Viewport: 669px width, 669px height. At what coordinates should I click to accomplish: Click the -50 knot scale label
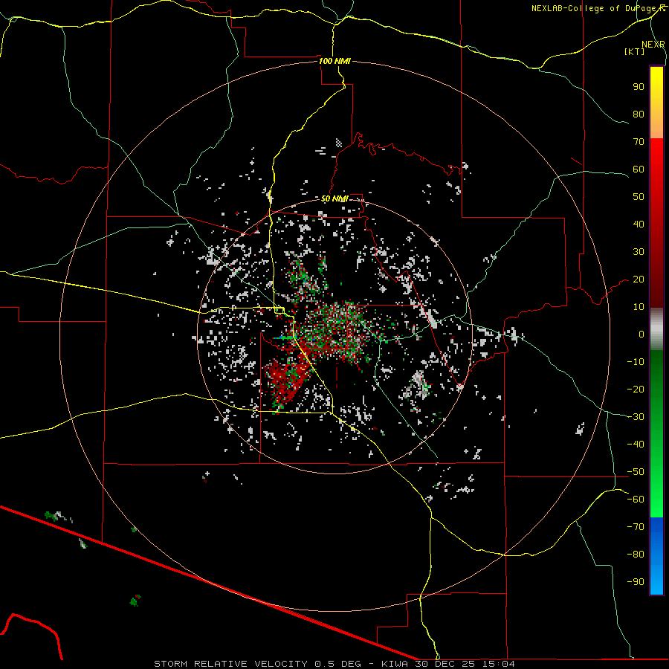[x=636, y=472]
